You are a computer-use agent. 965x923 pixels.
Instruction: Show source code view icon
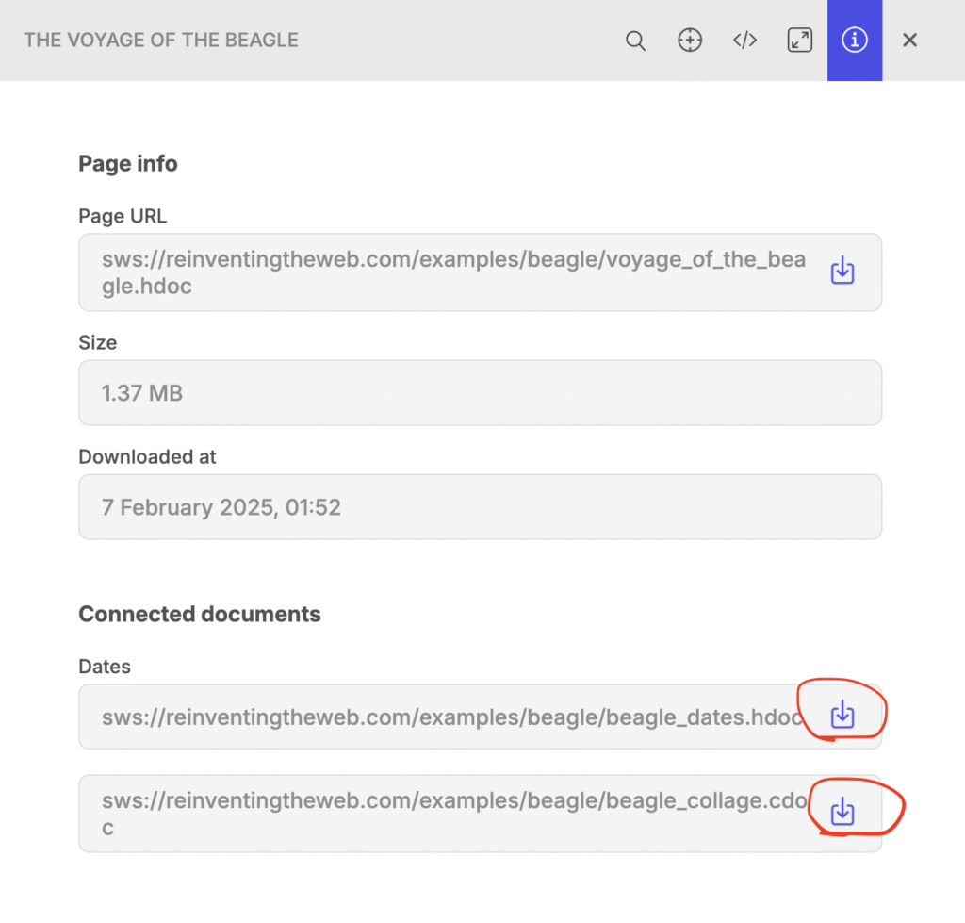pos(744,41)
